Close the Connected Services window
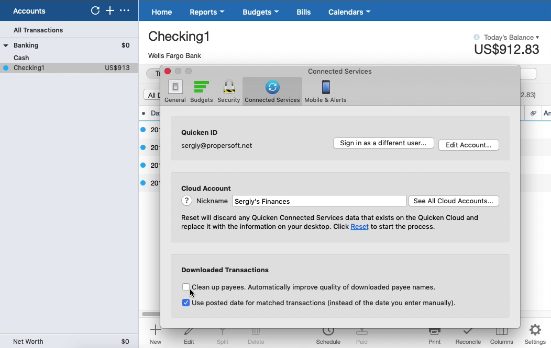Viewport: 551px width, 348px height. tap(168, 71)
